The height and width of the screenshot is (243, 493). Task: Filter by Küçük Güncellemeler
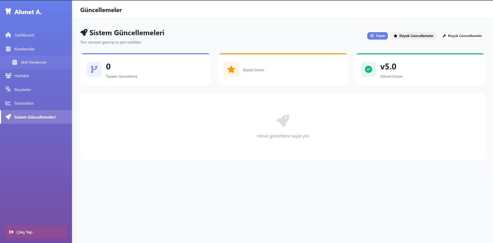(x=462, y=36)
